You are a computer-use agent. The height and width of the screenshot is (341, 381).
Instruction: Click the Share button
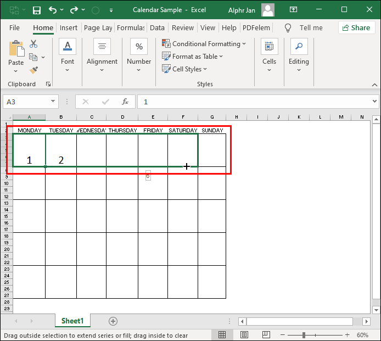[356, 27]
